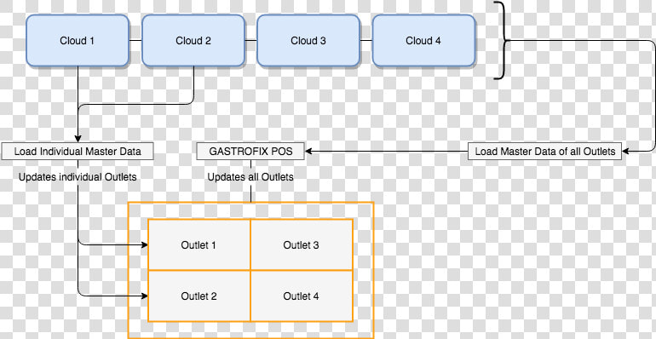Click the 'Updates all Outlets' label
The width and height of the screenshot is (656, 339).
tap(250, 177)
